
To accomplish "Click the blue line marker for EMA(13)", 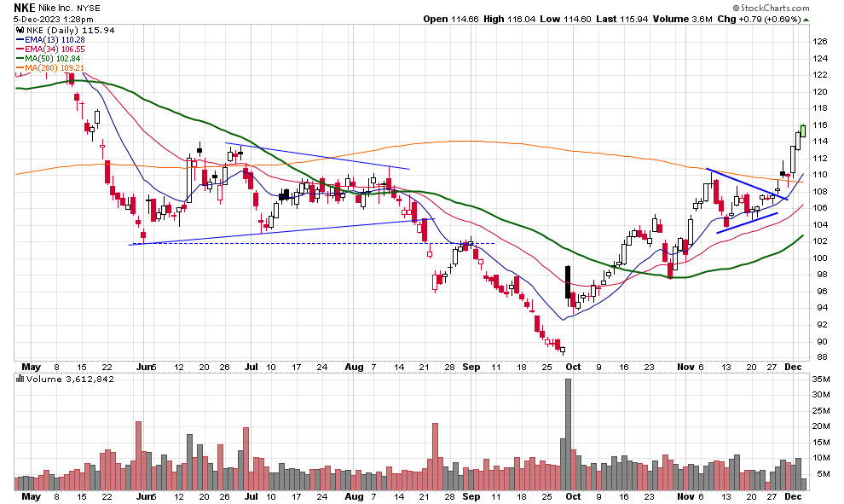I will [x=20, y=40].
